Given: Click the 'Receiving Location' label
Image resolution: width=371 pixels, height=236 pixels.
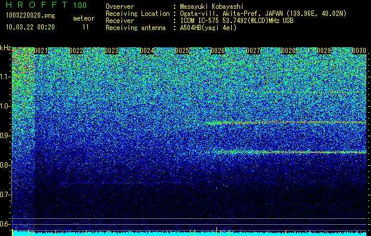Looking at the screenshot, I should click(x=137, y=14).
